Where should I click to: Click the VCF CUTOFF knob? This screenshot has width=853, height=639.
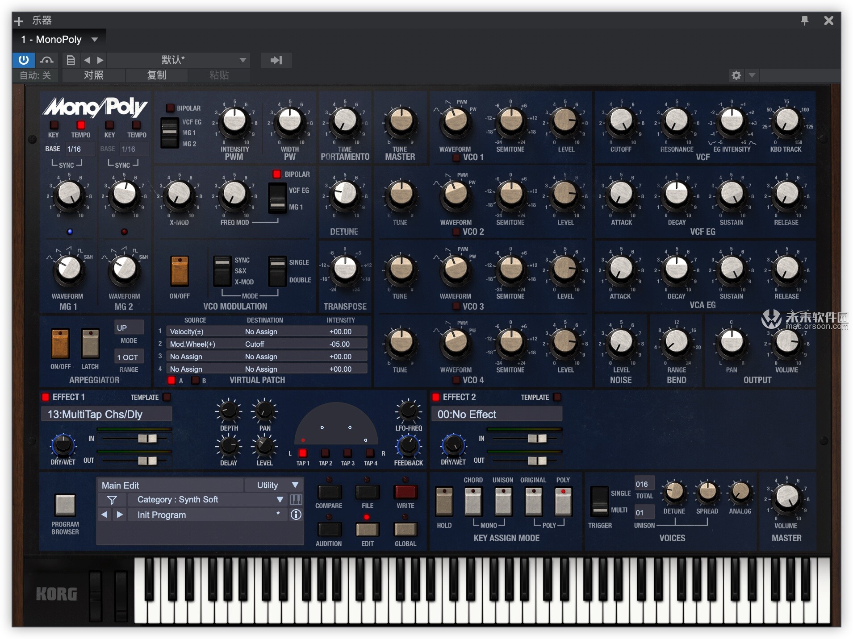point(621,120)
